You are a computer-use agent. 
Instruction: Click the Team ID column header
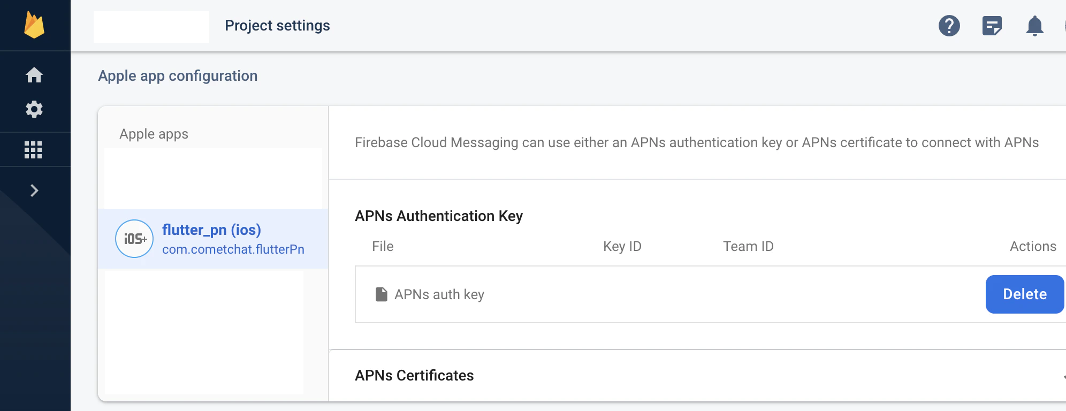point(748,246)
